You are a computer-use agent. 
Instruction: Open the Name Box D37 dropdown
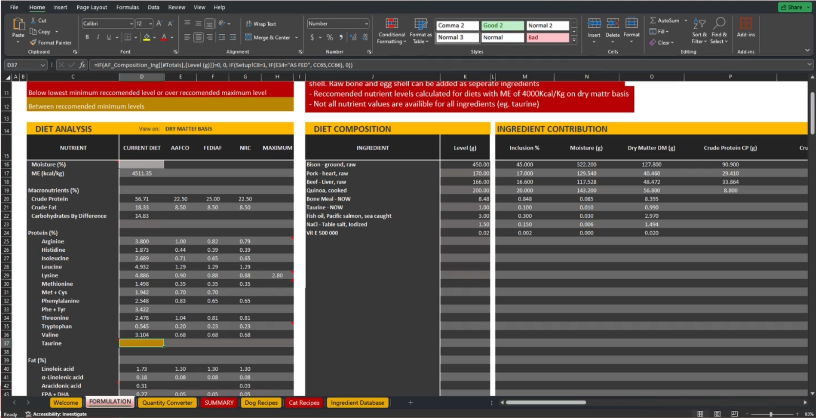click(42, 65)
